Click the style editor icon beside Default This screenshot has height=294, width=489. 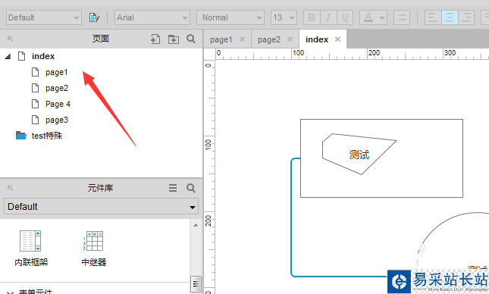pos(94,17)
